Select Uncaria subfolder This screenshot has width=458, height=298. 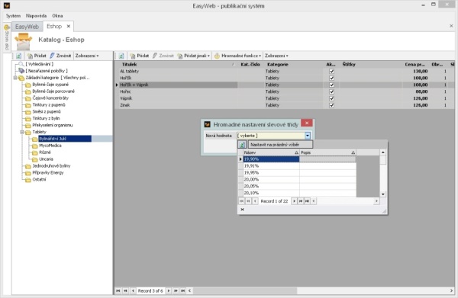pos(46,159)
